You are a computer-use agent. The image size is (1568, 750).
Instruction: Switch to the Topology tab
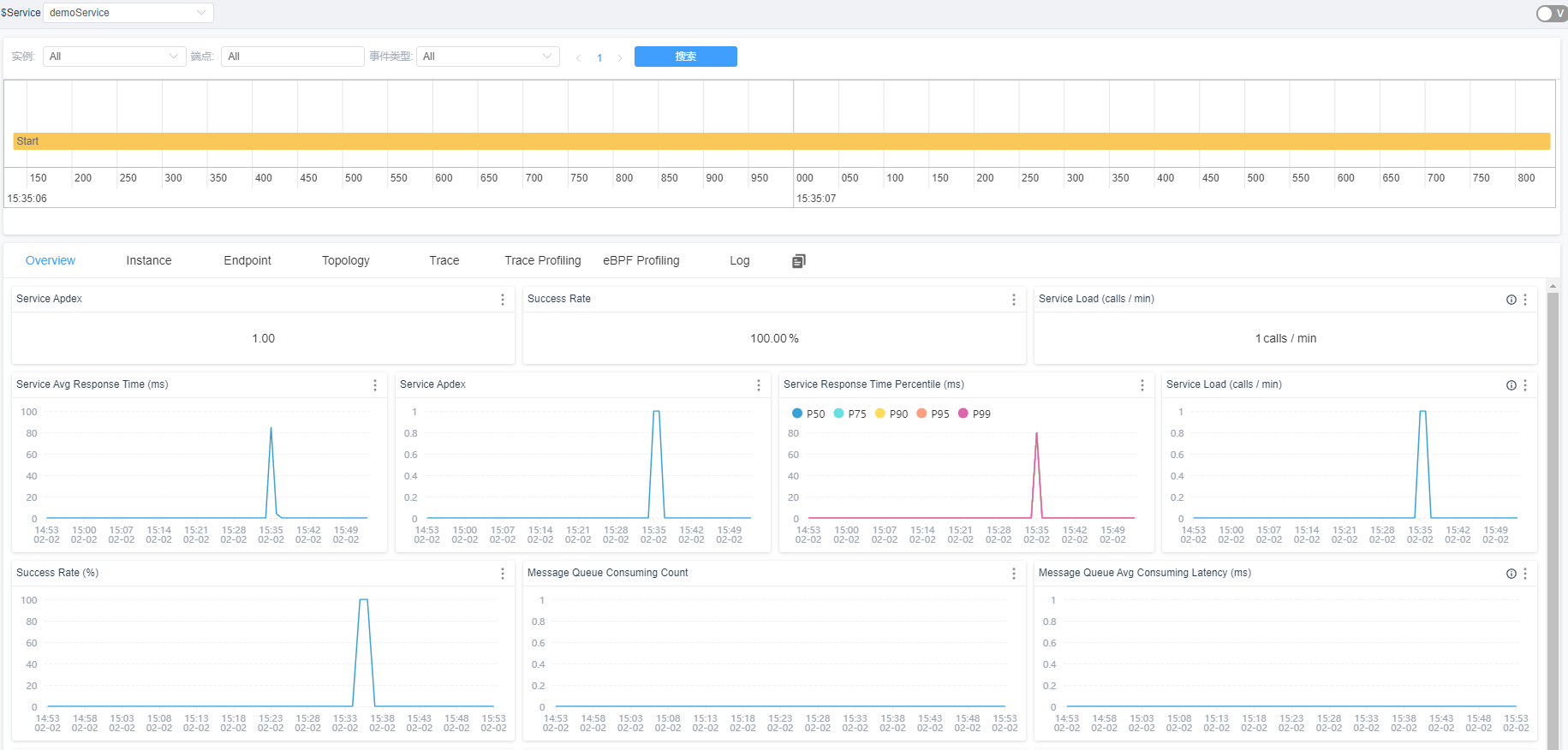(x=346, y=261)
